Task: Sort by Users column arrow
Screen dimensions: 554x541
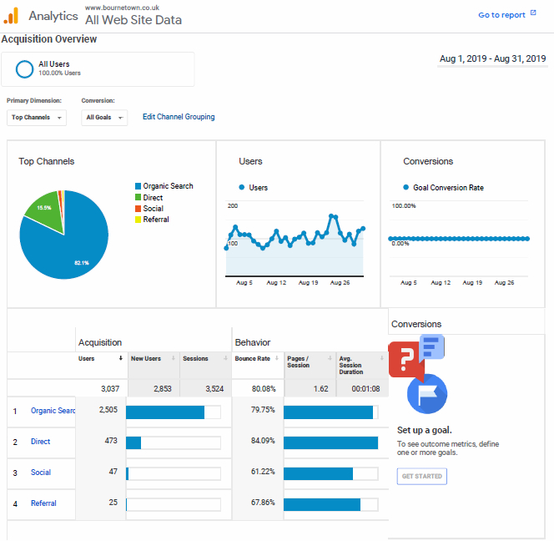Action: (121, 358)
